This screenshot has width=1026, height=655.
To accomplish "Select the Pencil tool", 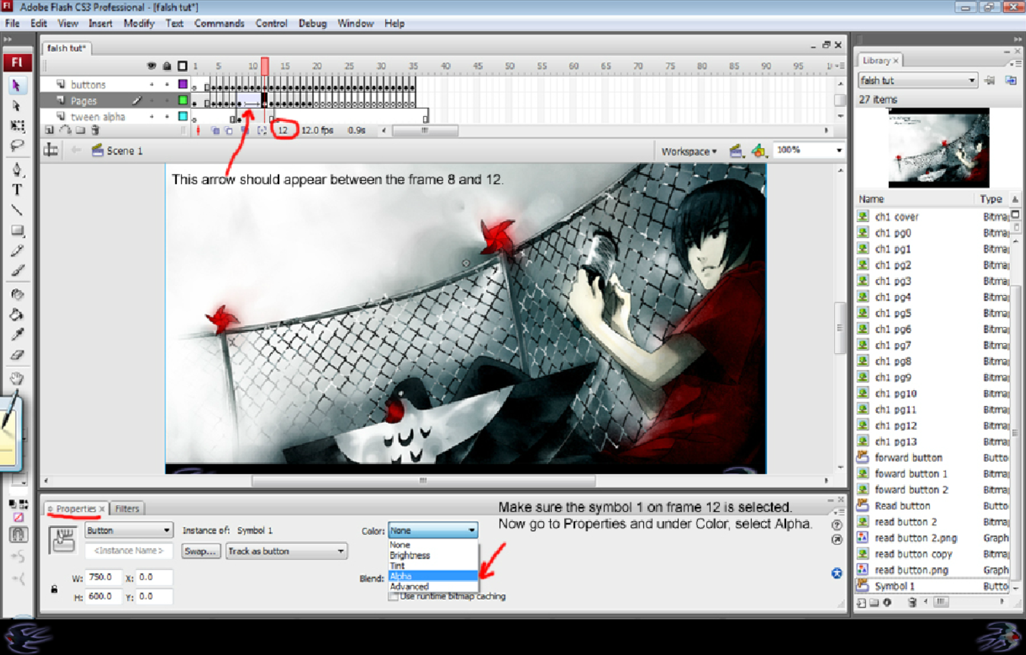I will (x=17, y=251).
